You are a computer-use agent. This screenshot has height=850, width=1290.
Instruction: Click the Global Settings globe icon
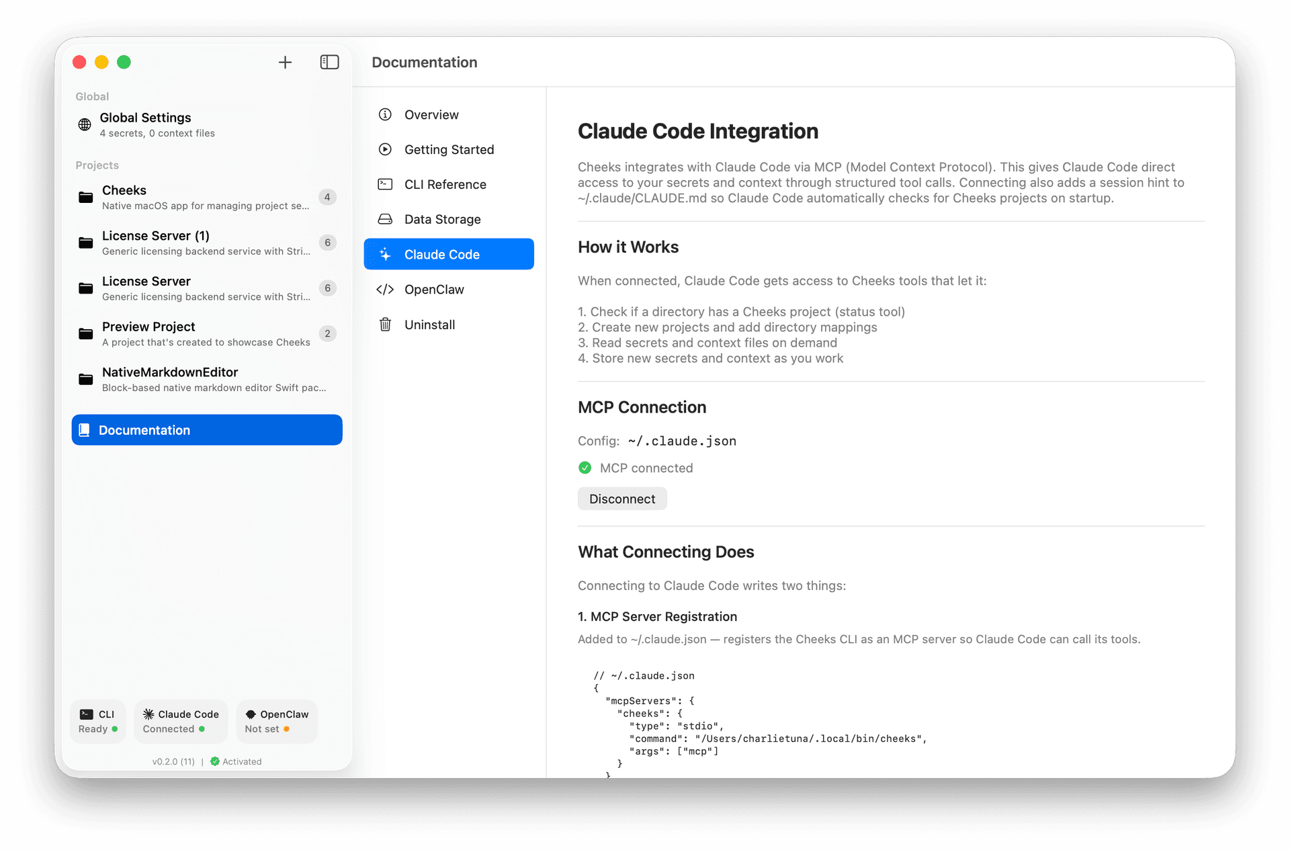coord(84,124)
